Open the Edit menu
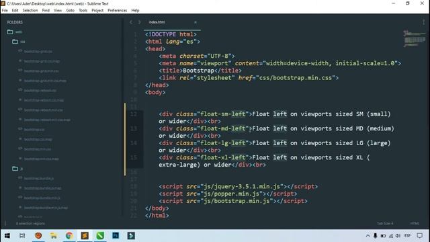Viewport: 430px width, 242px height. pos(15,11)
